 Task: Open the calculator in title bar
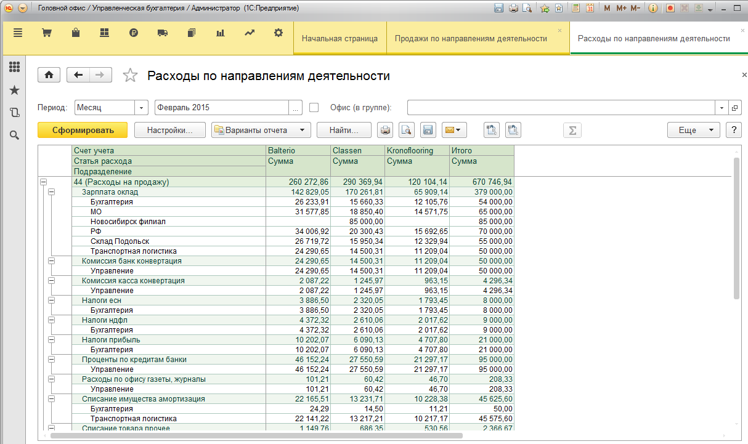point(576,9)
